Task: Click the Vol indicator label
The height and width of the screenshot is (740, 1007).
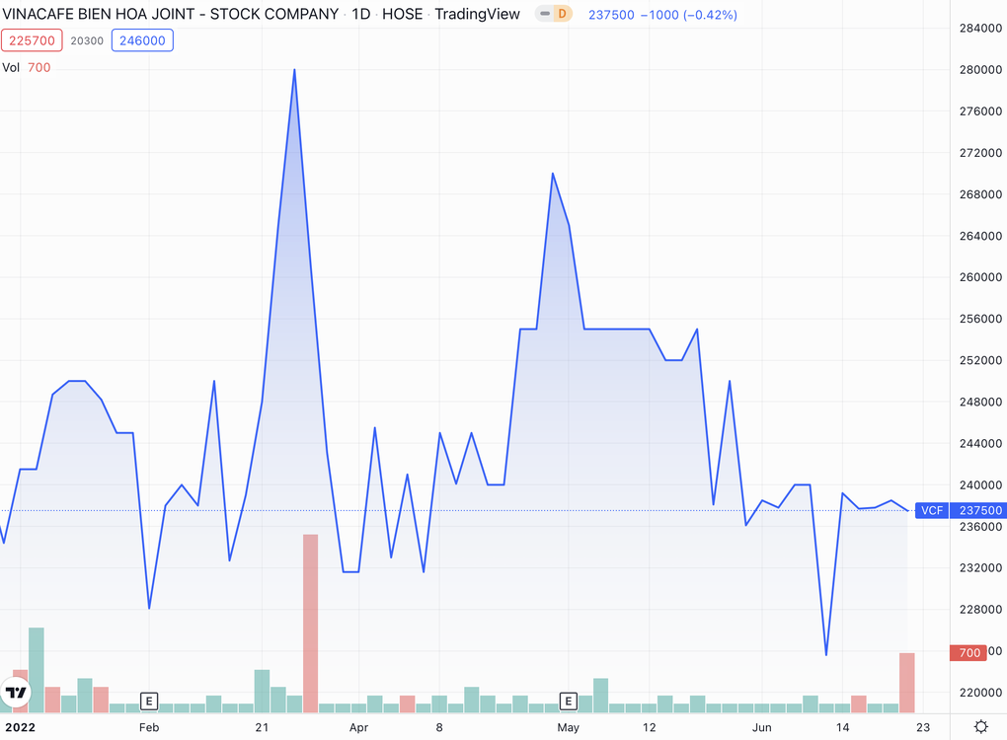Action: coord(11,67)
